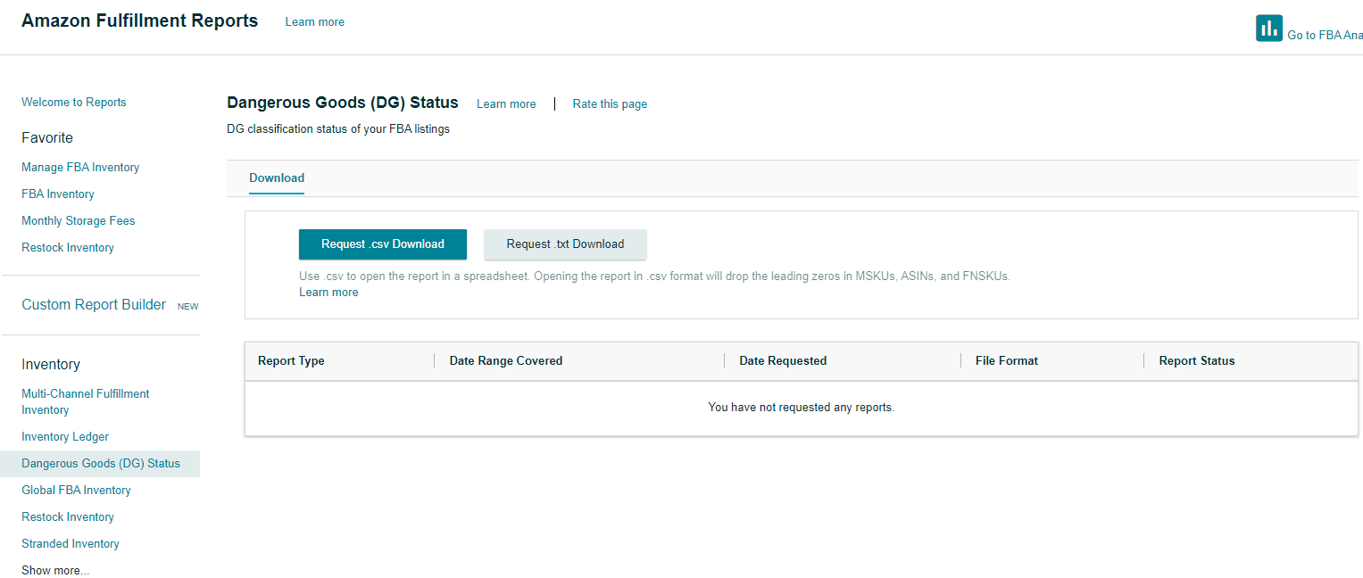This screenshot has height=578, width=1363.
Task: Open Welcome to Reports link
Action: (74, 102)
